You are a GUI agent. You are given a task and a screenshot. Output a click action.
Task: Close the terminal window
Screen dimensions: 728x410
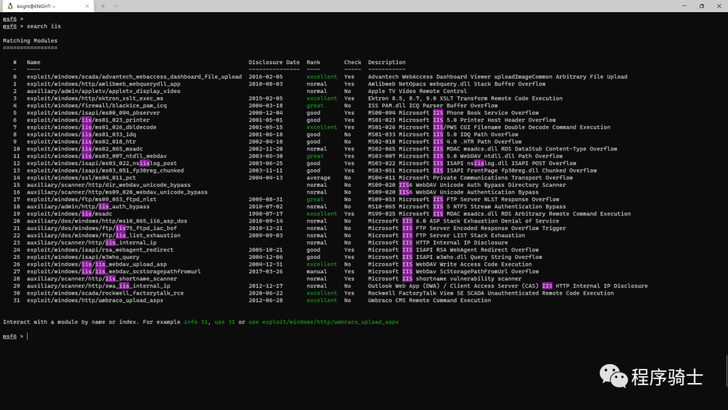tap(719, 6)
